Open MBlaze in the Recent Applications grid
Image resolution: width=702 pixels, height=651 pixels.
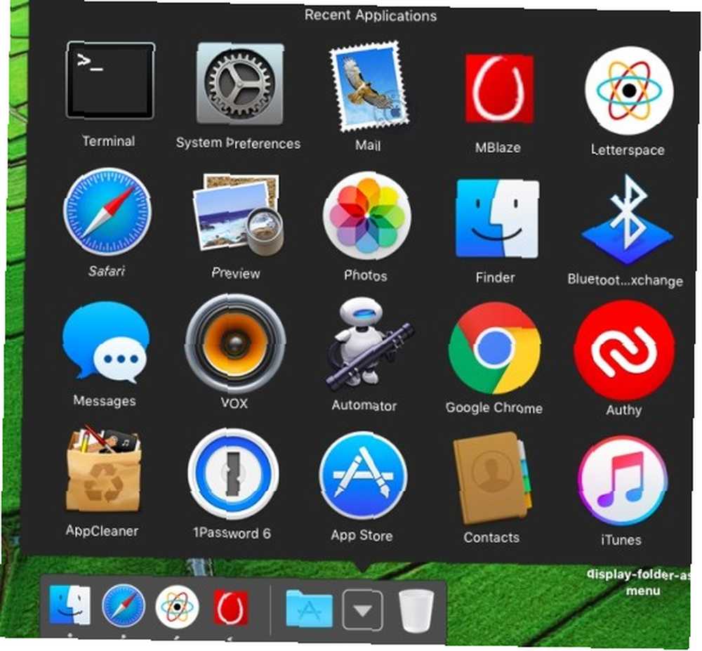499,88
